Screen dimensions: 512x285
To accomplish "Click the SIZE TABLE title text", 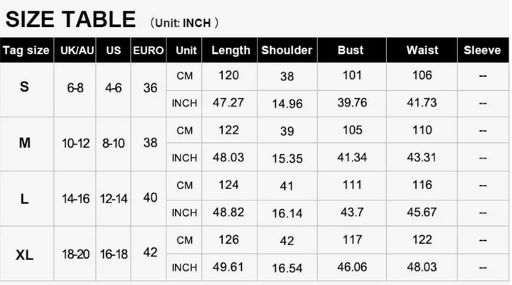I will (x=71, y=18).
